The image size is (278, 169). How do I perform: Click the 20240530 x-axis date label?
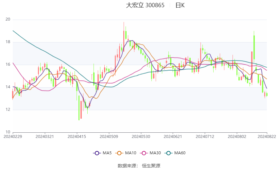coord(141,137)
